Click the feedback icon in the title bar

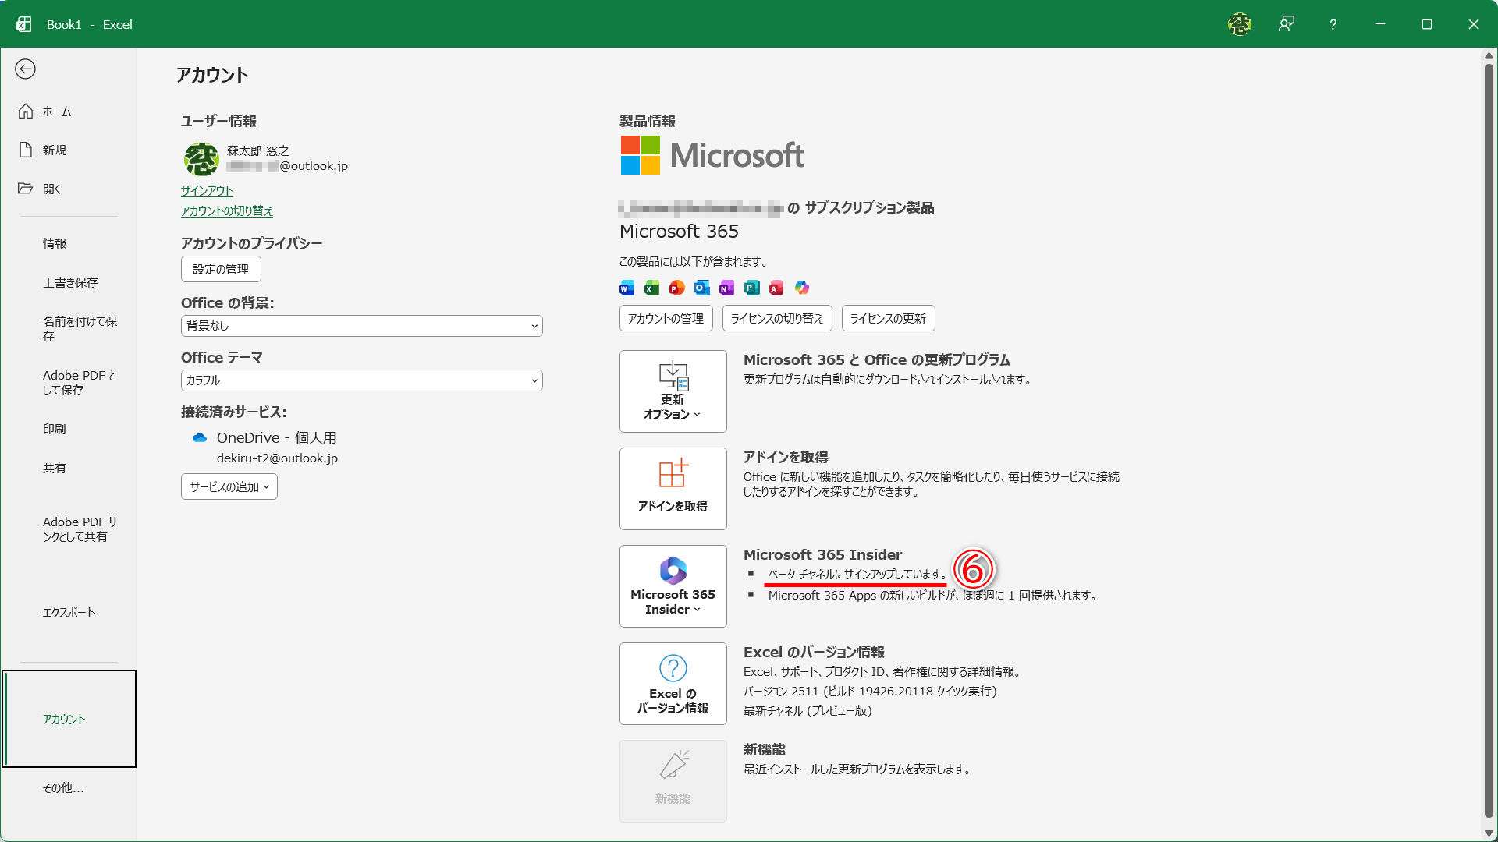(x=1285, y=24)
